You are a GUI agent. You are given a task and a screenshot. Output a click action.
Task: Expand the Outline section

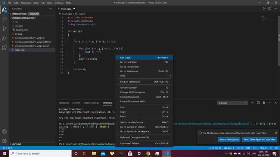tap(32, 144)
